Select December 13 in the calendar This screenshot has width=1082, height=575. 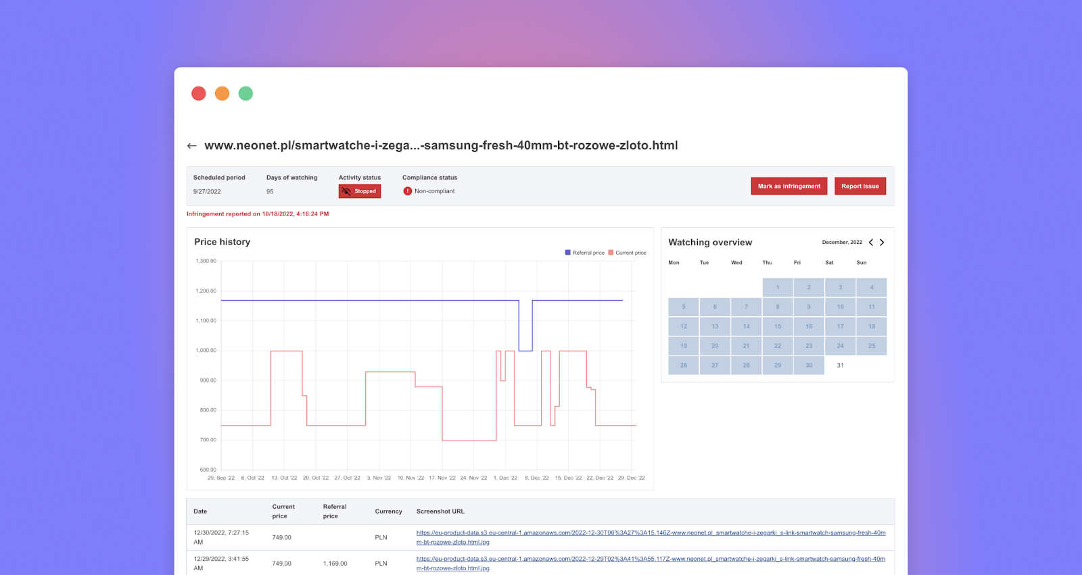715,326
